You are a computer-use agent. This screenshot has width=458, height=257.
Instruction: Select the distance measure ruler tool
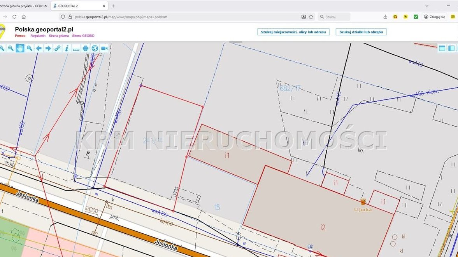(x=76, y=48)
